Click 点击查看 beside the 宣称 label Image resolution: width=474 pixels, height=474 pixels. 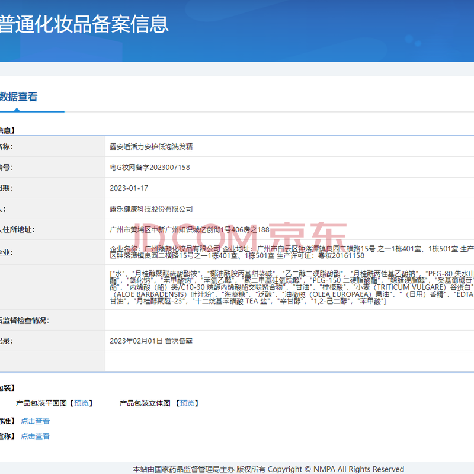coord(35,436)
